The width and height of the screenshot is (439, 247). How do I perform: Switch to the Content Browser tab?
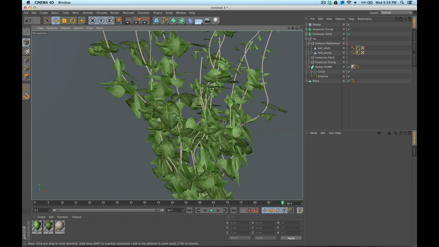(x=414, y=40)
